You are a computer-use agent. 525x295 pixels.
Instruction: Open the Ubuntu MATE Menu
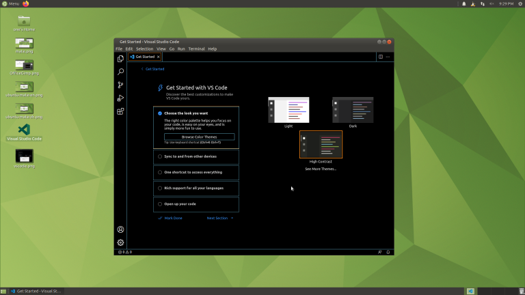[11, 3]
